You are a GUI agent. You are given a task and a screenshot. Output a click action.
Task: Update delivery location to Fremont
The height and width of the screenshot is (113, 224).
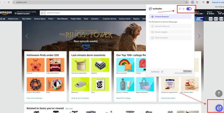coord(25,13)
